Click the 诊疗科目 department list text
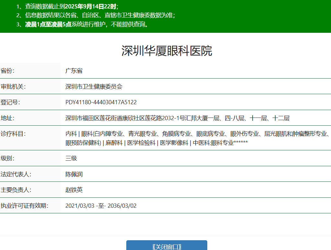 pos(197,138)
